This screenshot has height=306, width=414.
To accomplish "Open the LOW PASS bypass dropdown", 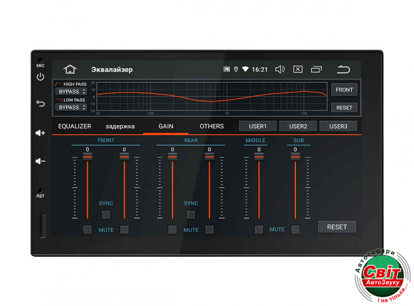I will [71, 107].
